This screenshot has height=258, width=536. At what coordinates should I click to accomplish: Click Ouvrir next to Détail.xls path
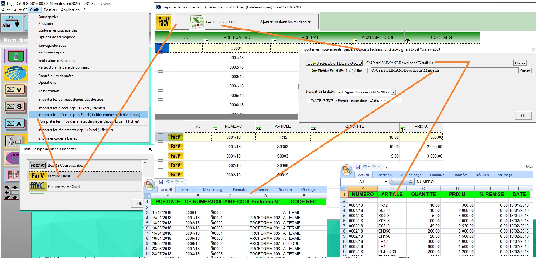click(520, 63)
